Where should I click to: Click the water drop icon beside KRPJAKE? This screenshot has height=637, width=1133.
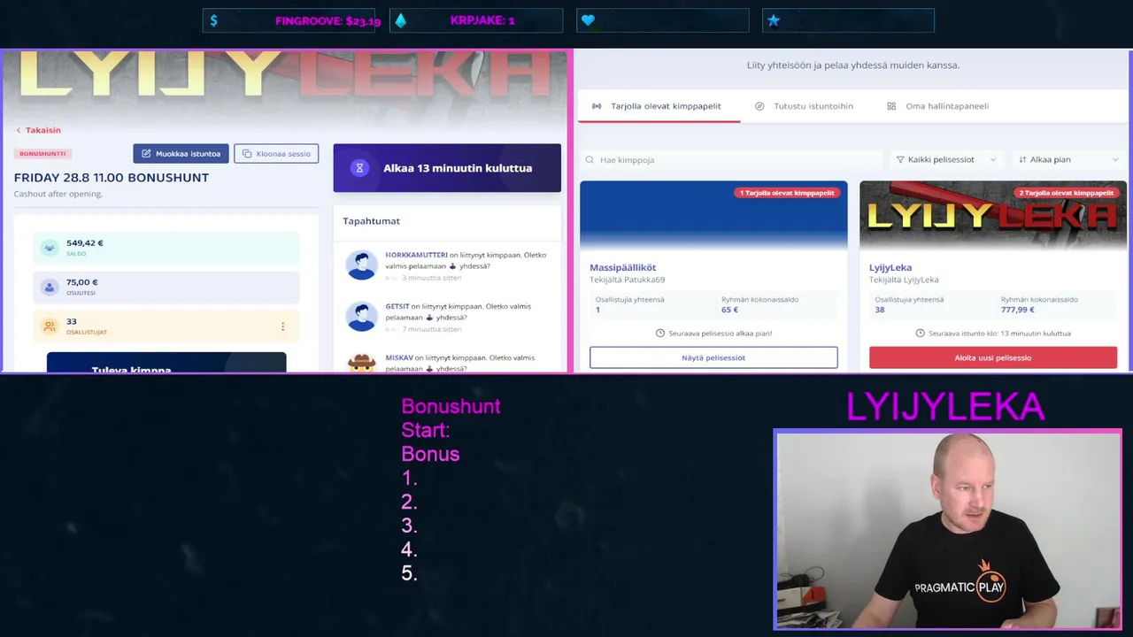(x=401, y=20)
